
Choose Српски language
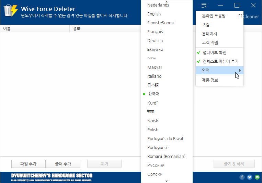[167, 174]
